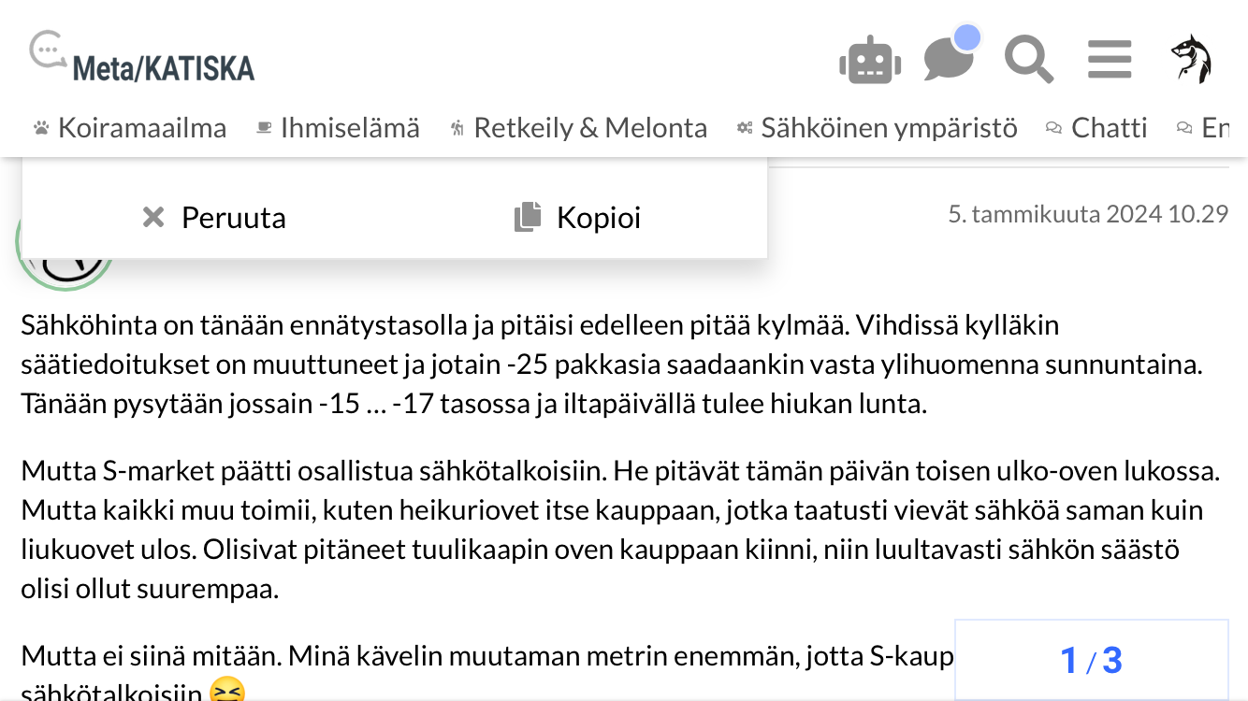
Task: Open the Chatti section
Action: pos(1109,128)
